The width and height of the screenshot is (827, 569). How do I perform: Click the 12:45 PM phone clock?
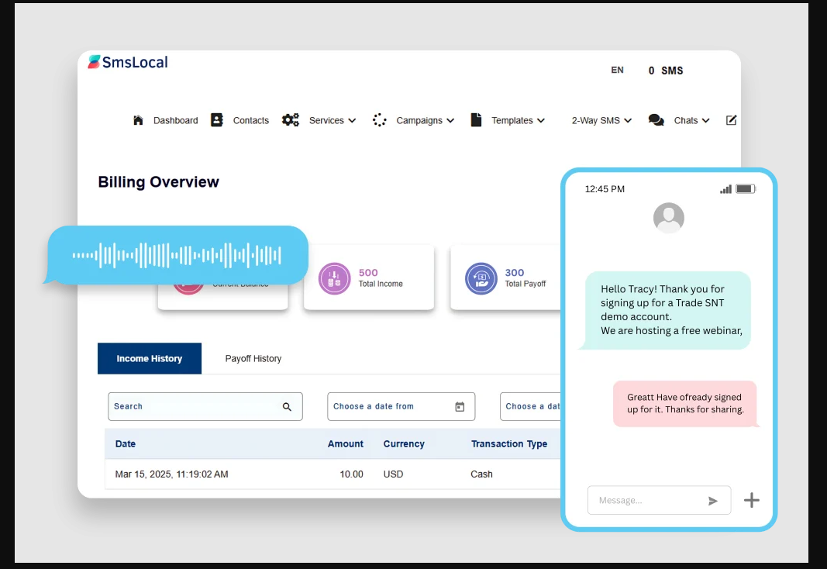(x=605, y=189)
